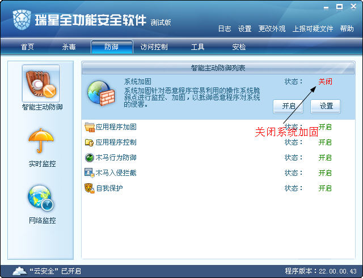Click 上报可疑文件 link

pos(313,29)
